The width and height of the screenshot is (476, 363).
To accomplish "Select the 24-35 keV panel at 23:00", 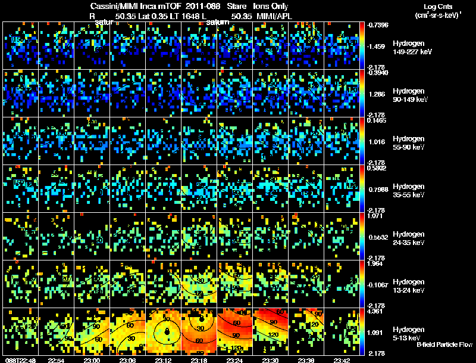I will point(92,236).
